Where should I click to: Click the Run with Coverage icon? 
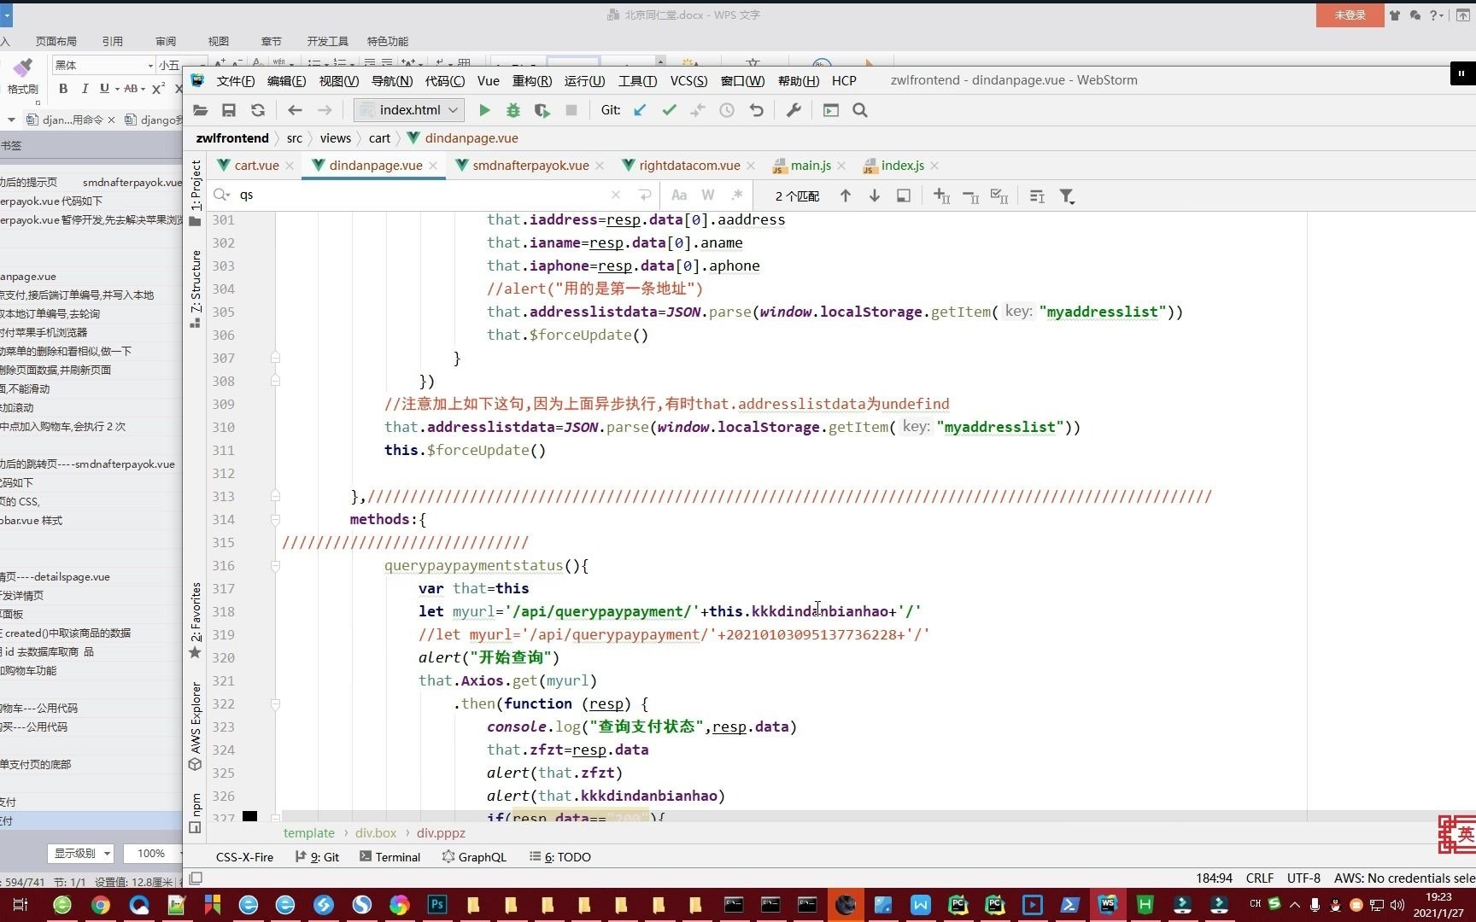pyautogui.click(x=542, y=110)
